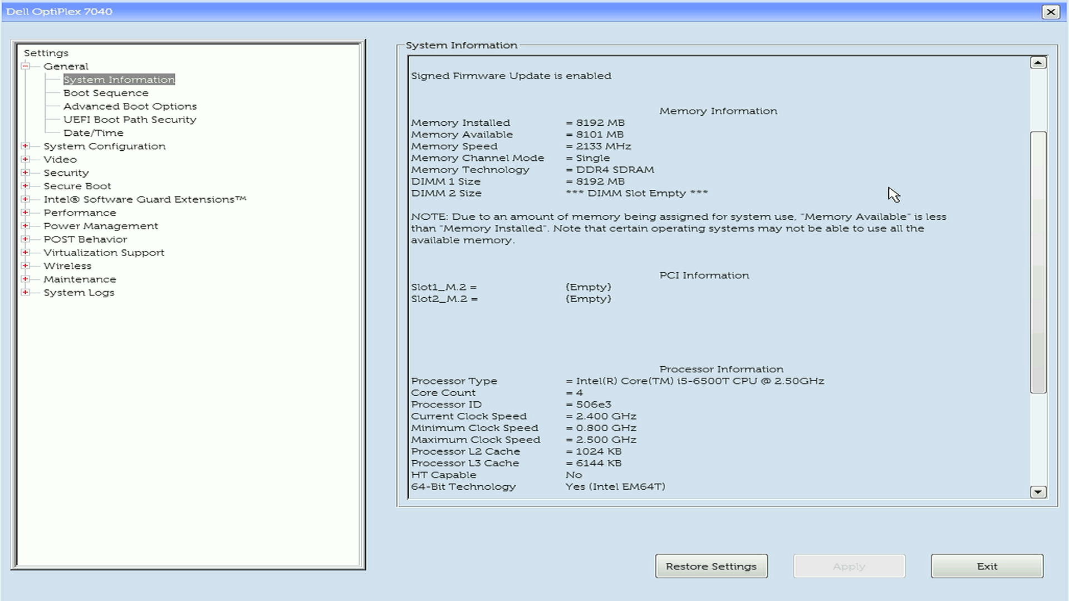Click the Exit button
1069x601 pixels.
987,566
